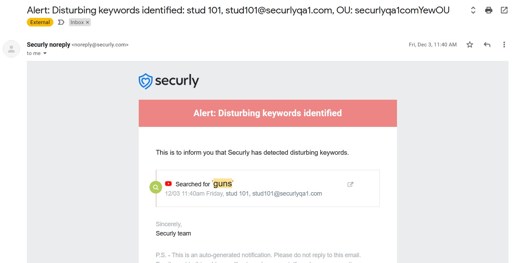Click the expand/collapse all arrows icon
The height and width of the screenshot is (263, 513).
(x=473, y=10)
